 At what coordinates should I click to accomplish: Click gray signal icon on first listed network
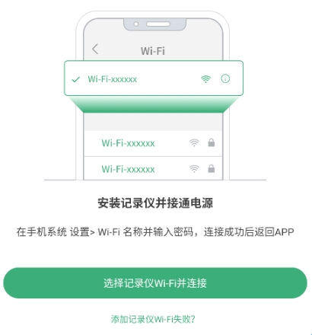click(194, 143)
